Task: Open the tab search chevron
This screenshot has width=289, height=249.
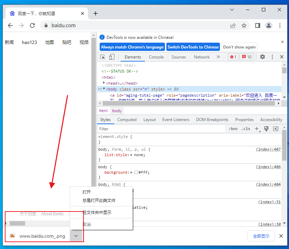Action: tap(232, 10)
